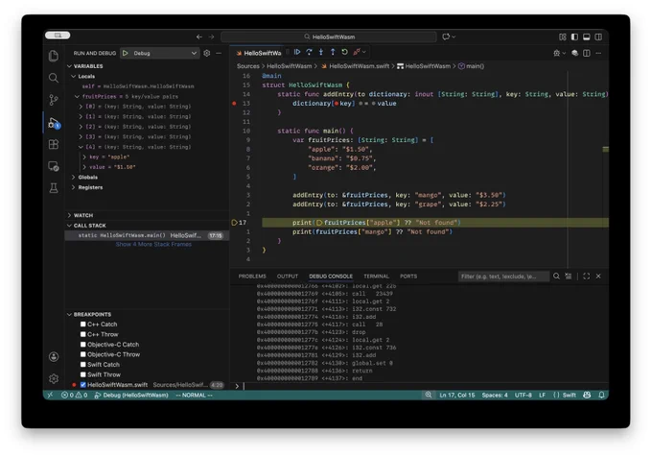Click the Swift language mode in status bar

[569, 395]
